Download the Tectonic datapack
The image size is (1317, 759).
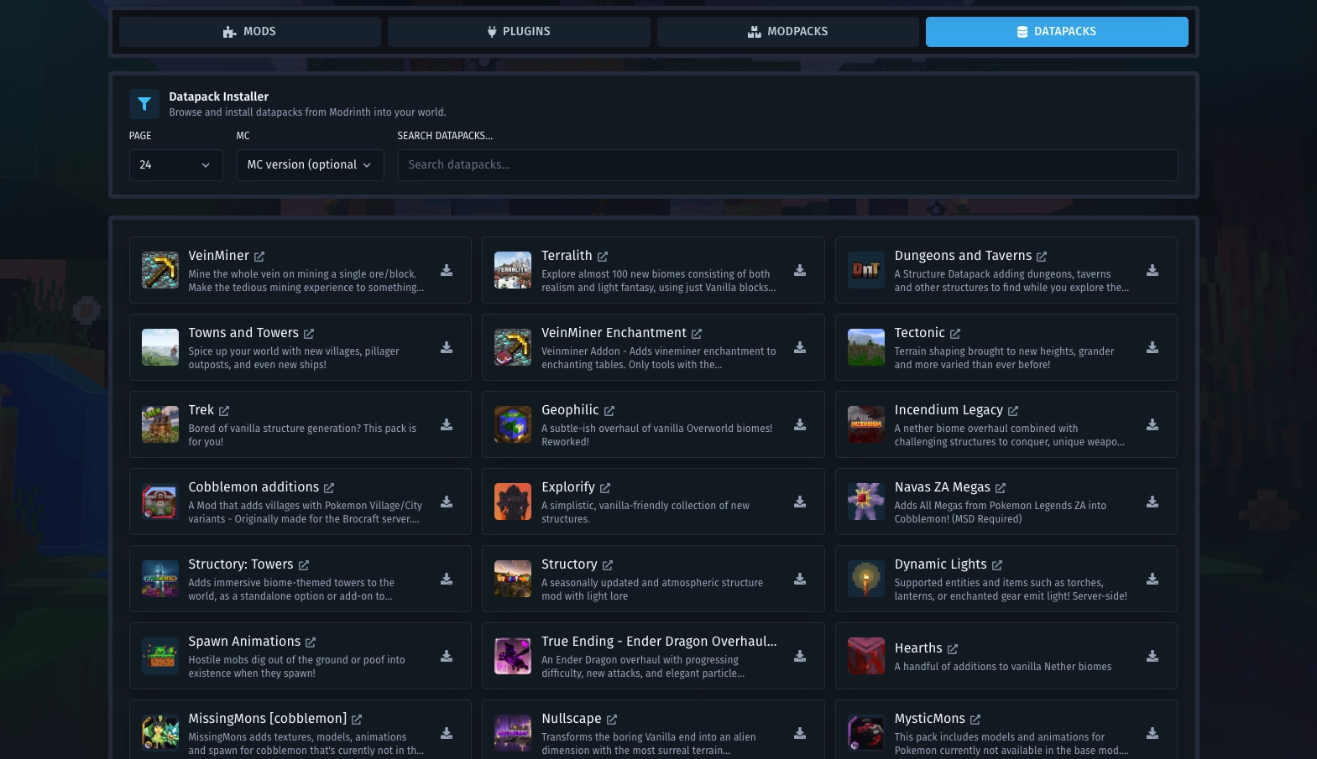[1152, 347]
